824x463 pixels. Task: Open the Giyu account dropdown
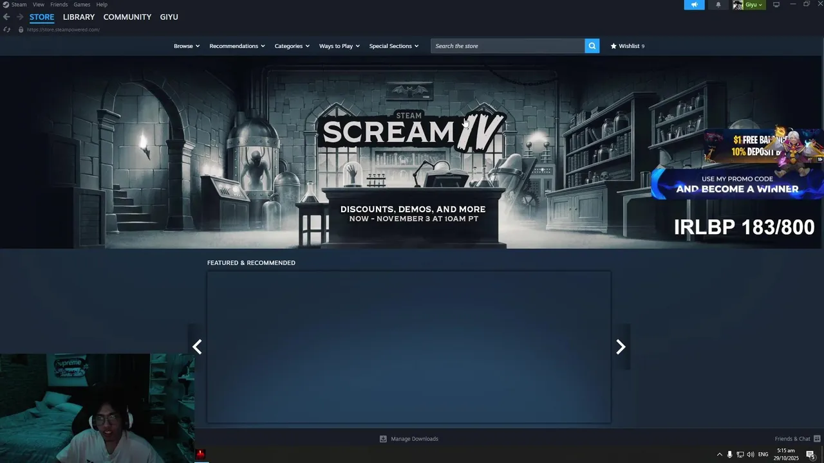754,5
